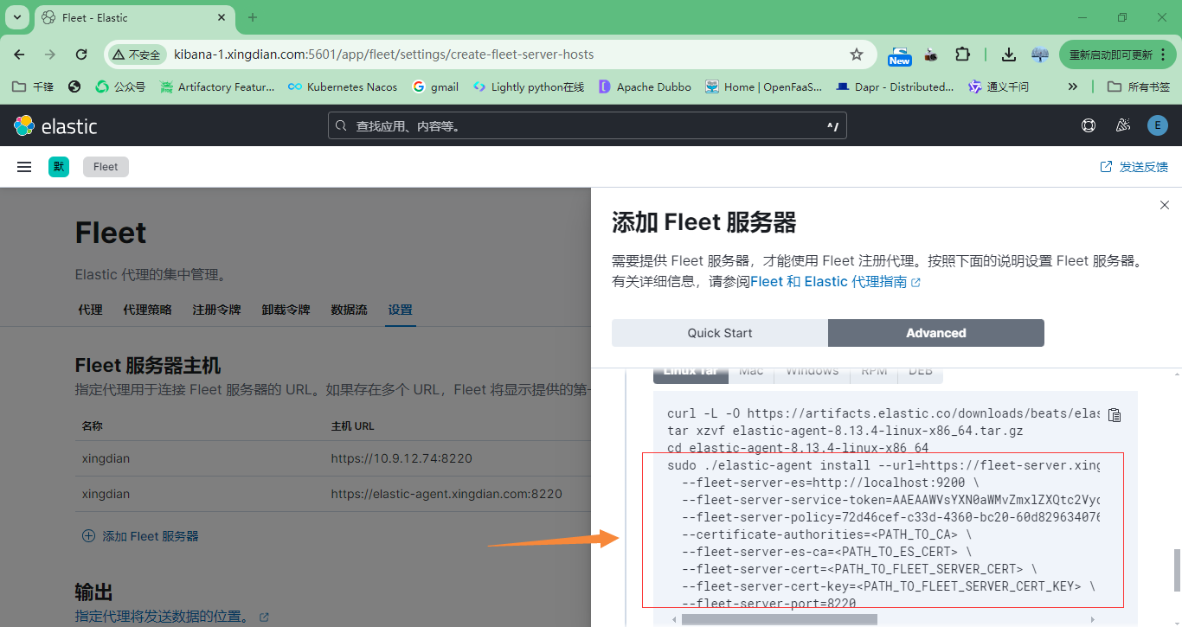
Task: Switch to the 数据流 tab
Action: coord(349,310)
